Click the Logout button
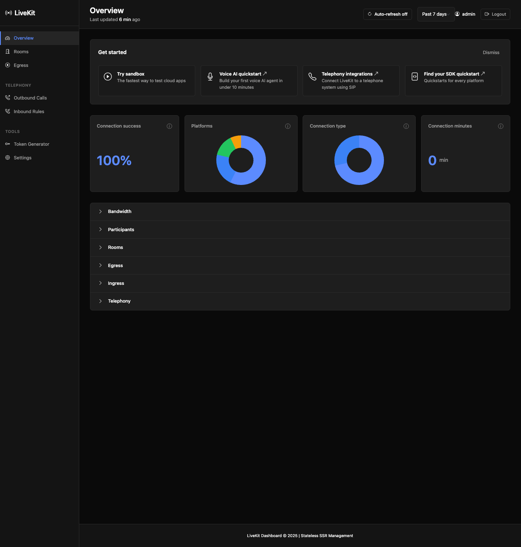Image resolution: width=521 pixels, height=547 pixels. point(495,14)
